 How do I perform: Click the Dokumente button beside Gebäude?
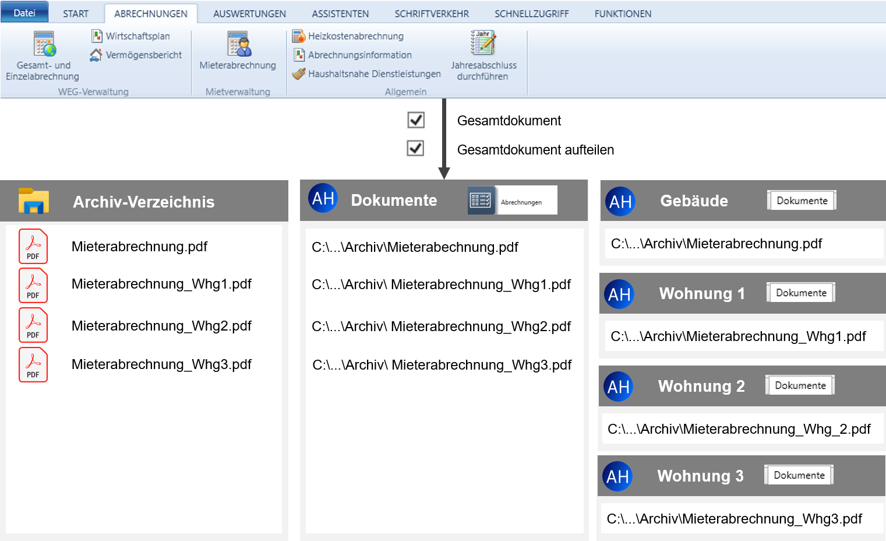802,201
